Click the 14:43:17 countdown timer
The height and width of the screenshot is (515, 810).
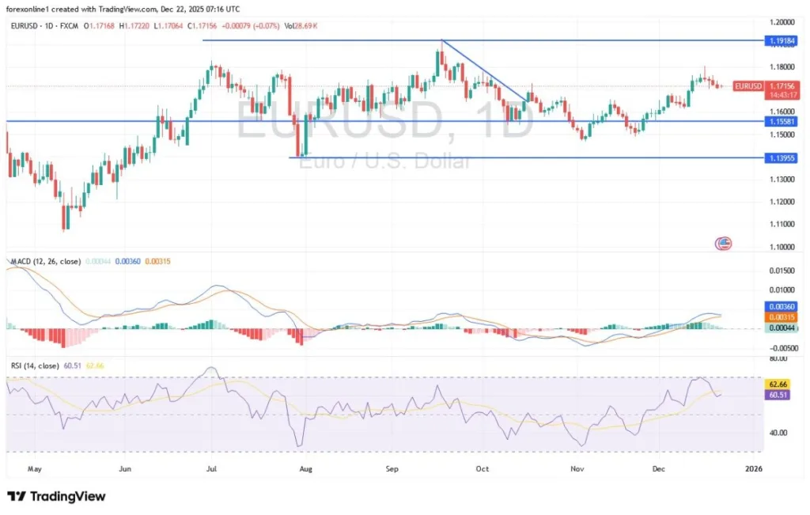point(782,94)
